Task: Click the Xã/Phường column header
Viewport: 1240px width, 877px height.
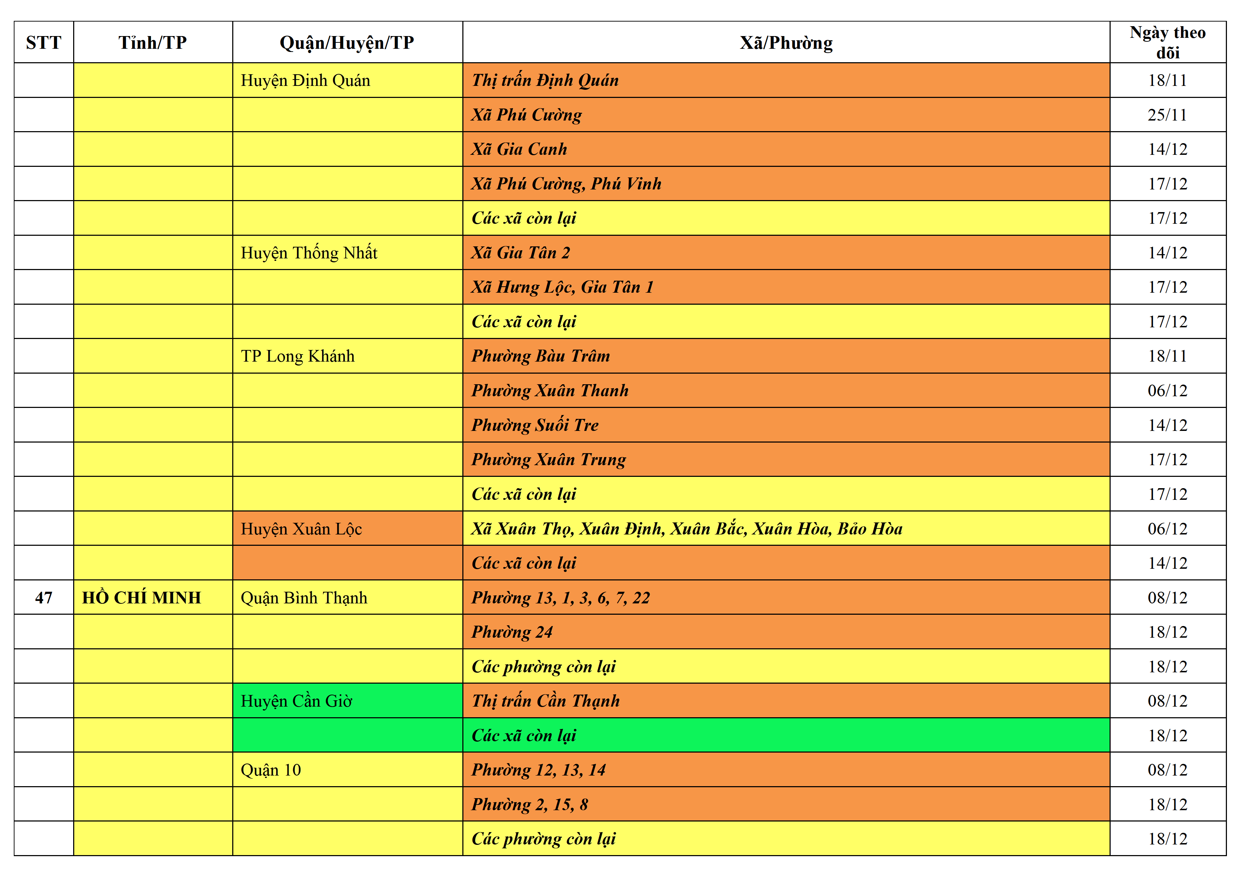Action: click(786, 42)
